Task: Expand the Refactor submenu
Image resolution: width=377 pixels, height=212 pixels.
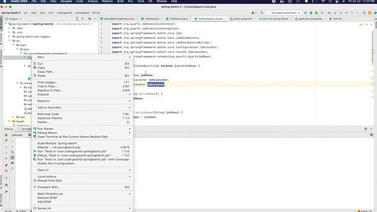Action: coord(82,101)
